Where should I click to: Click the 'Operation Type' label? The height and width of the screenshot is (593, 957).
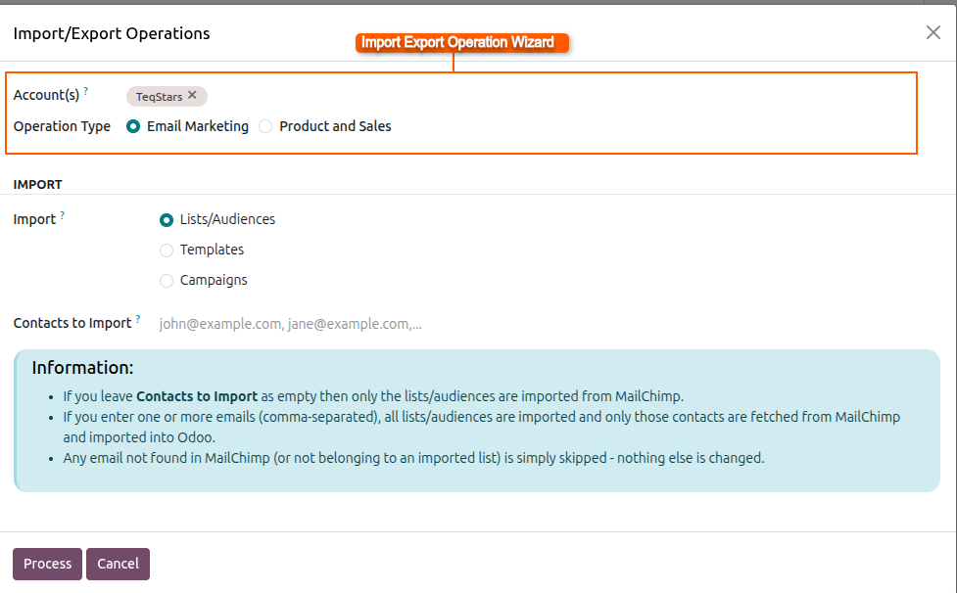(x=63, y=126)
